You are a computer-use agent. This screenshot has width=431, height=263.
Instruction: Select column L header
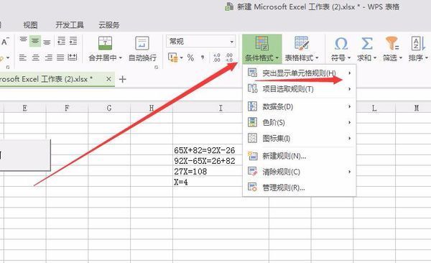(374, 108)
